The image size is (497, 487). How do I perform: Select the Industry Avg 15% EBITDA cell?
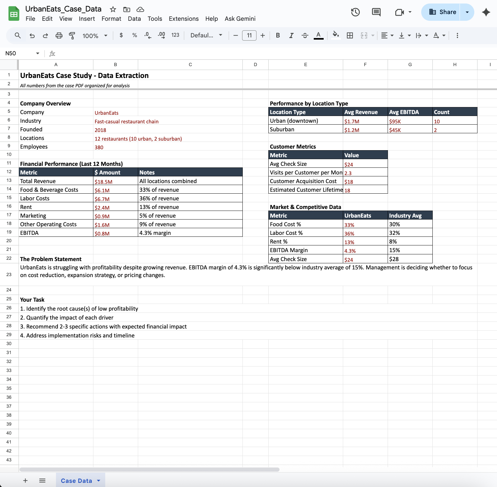[x=410, y=250]
